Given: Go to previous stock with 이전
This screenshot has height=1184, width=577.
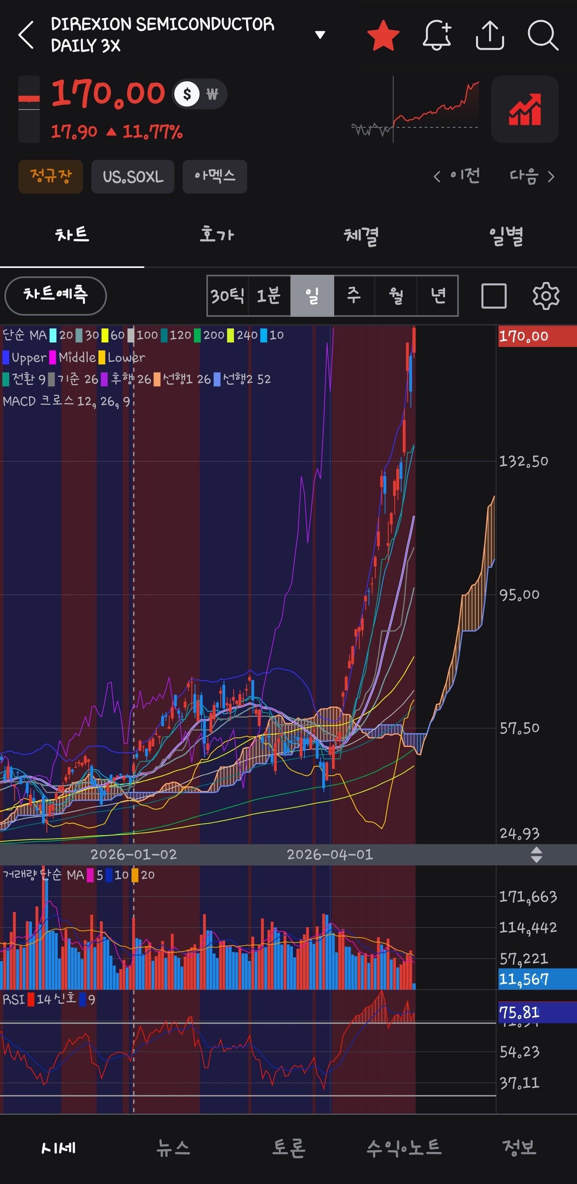Looking at the screenshot, I should pos(456,176).
